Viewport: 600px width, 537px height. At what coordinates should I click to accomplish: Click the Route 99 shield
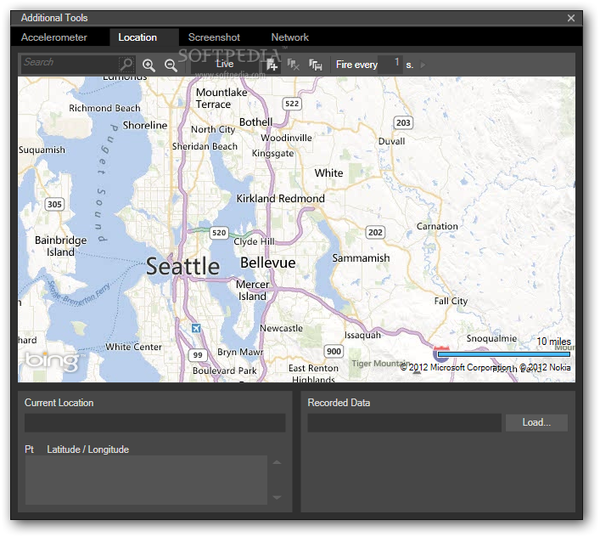[198, 355]
